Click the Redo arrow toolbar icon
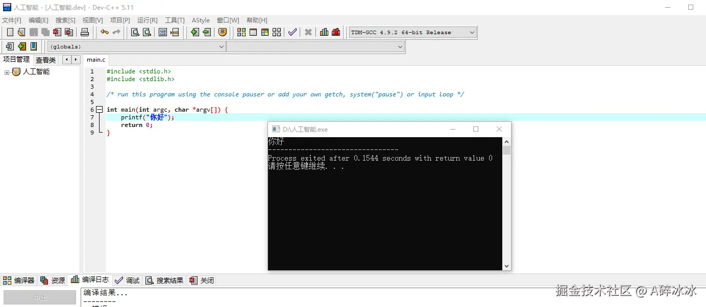Screen dimensions: 706x307 116,32
